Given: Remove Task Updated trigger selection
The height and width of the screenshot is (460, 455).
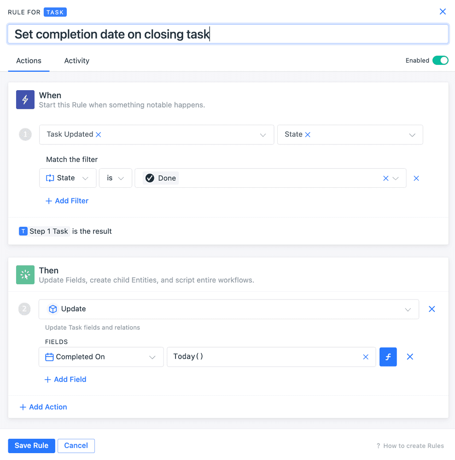Looking at the screenshot, I should click(x=98, y=135).
